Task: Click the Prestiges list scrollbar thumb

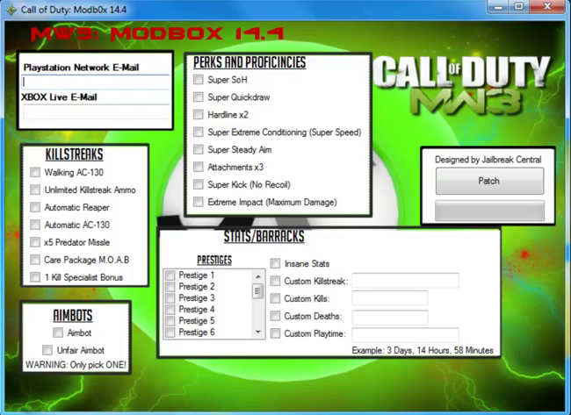Action: (x=258, y=291)
